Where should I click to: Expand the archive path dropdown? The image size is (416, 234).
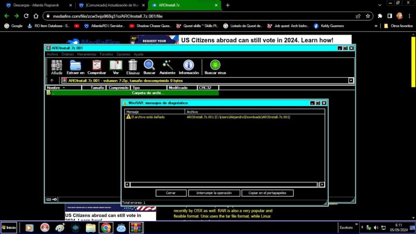[x=351, y=81]
